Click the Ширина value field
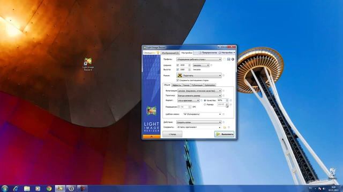The height and width of the screenshot is (192, 343). coord(183,65)
